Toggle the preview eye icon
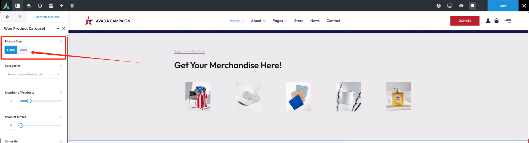The height and width of the screenshot is (143, 529). click(x=461, y=6)
